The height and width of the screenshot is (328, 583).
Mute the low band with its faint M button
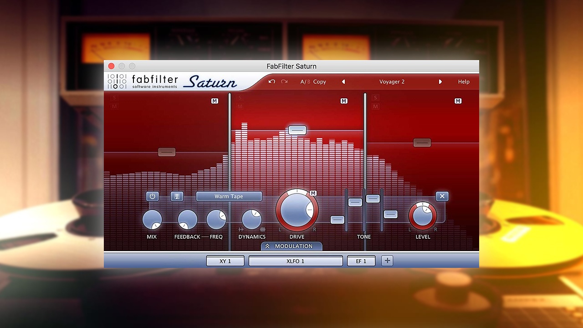click(x=114, y=106)
